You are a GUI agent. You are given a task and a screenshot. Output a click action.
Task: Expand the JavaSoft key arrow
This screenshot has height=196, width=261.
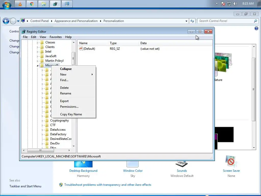click(37, 56)
